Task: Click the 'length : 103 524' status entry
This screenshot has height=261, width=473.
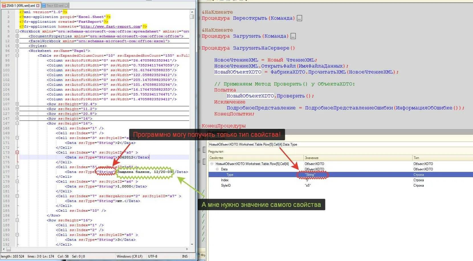Action: tap(13, 256)
